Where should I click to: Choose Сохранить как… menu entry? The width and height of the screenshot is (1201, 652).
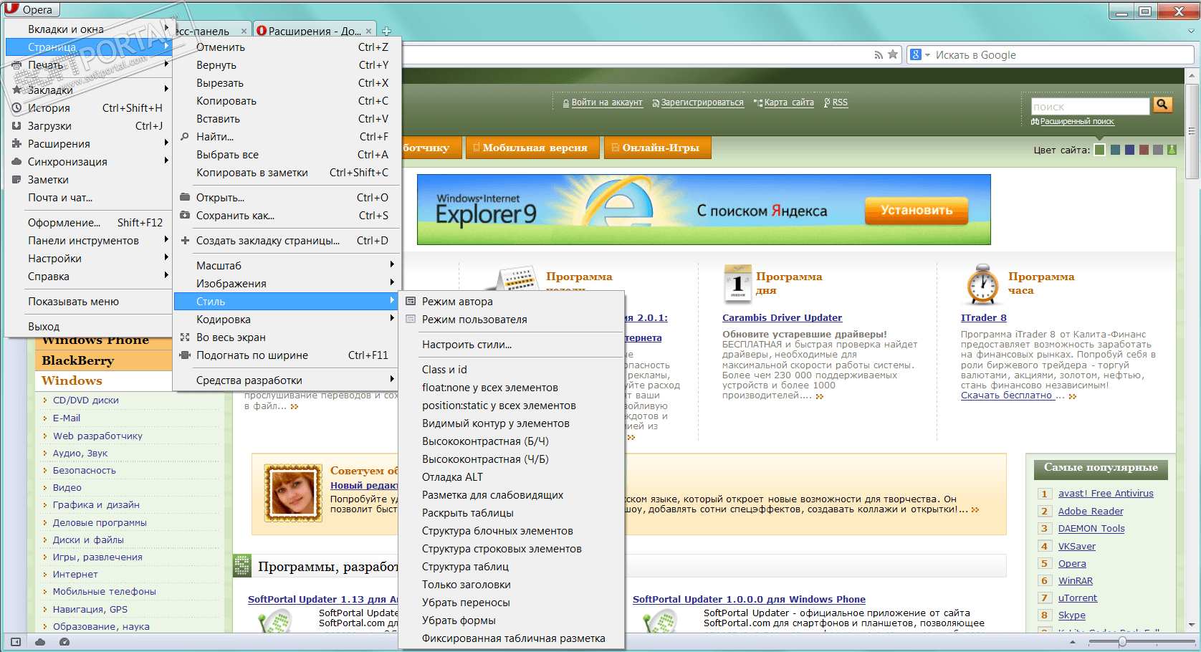[x=287, y=216]
